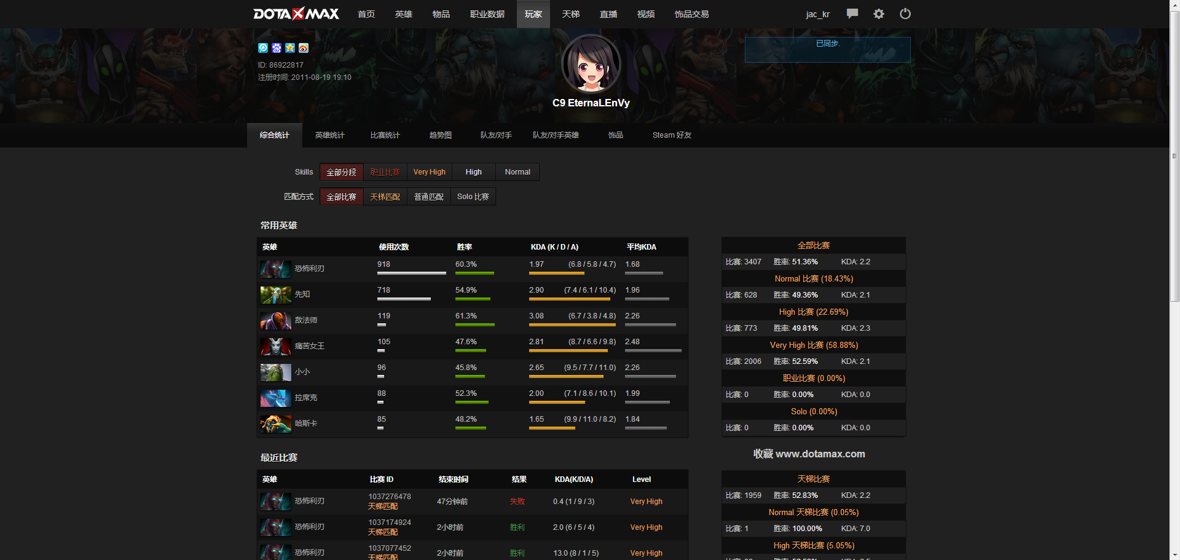Open settings gear icon in header
This screenshot has height=560, width=1180.
click(x=879, y=14)
